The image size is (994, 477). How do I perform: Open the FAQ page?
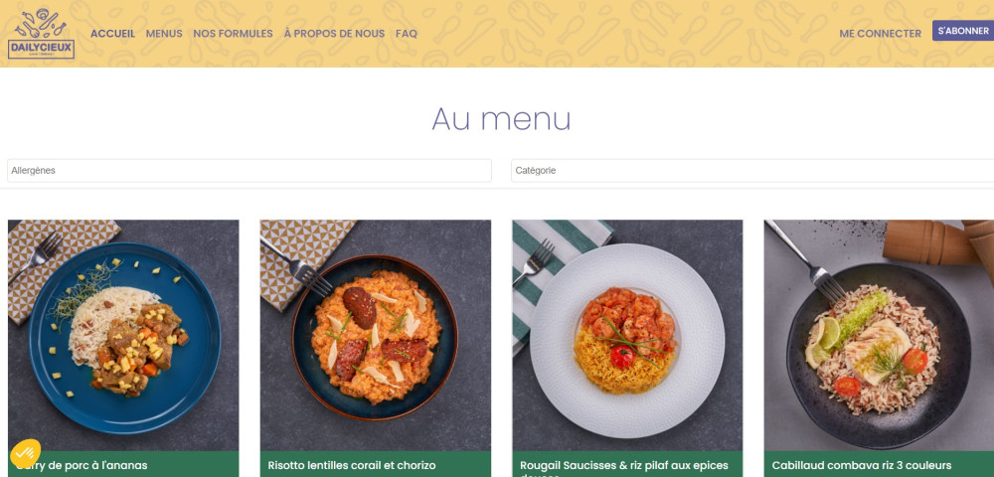(x=407, y=34)
